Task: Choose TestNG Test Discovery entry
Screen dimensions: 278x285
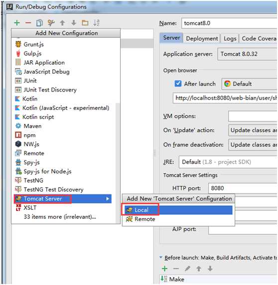Action: click(63, 190)
